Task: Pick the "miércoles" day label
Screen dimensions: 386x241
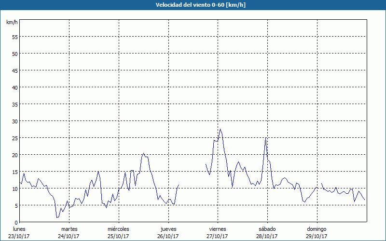Action: tap(118, 229)
